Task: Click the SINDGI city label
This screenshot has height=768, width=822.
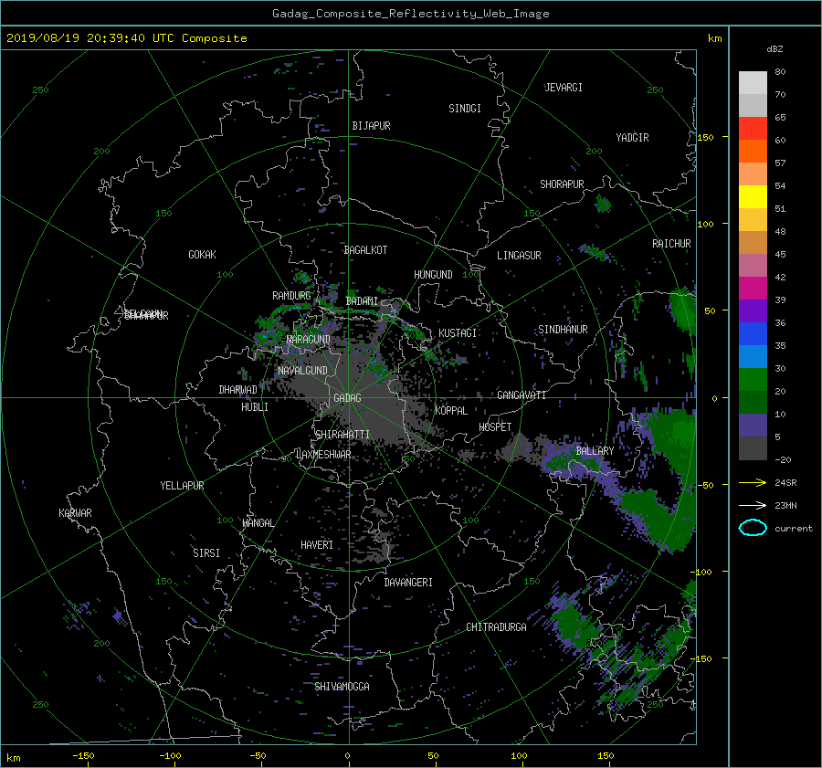Action: (465, 109)
